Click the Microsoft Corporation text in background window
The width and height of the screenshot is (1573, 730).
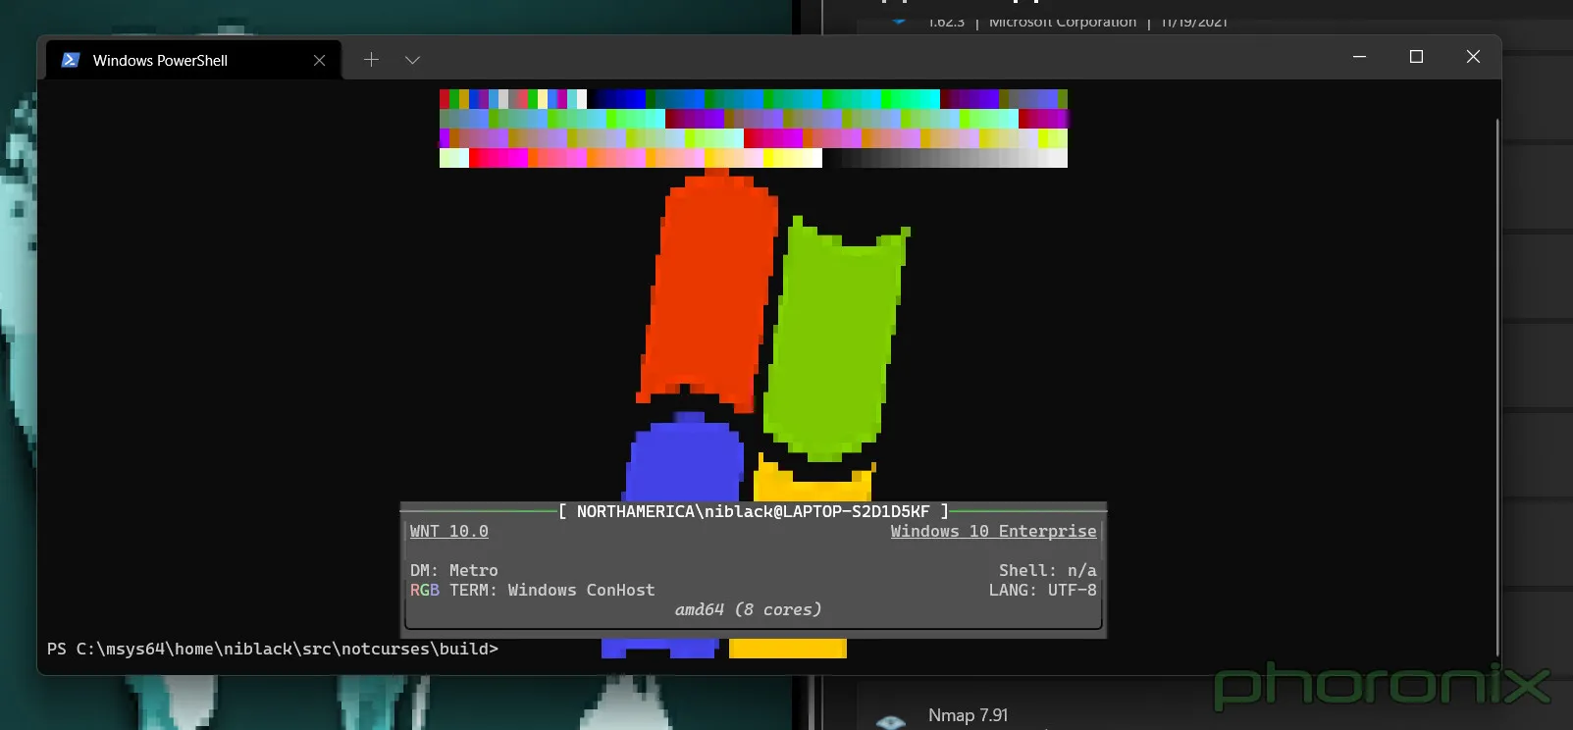(1063, 22)
